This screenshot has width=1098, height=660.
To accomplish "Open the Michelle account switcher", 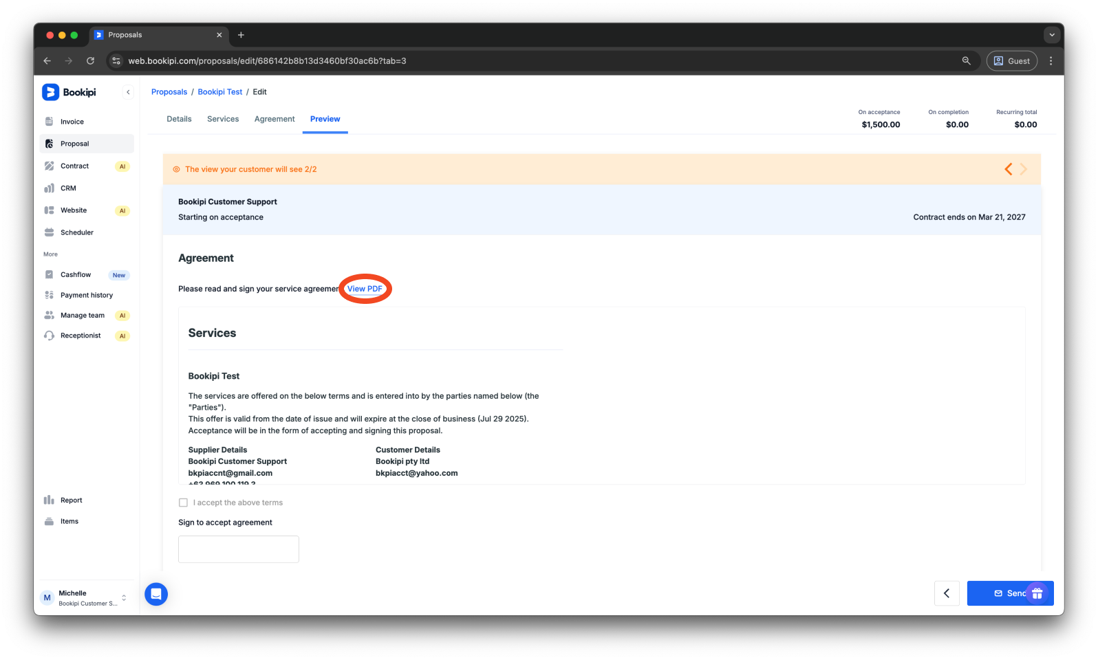I will tap(85, 597).
